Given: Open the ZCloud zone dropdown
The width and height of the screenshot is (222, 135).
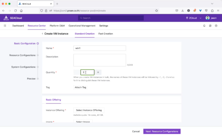Looking at the screenshot, I should [194, 18].
